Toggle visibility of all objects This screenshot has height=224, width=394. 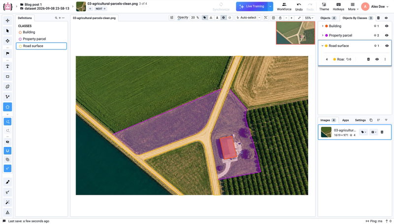click(x=386, y=18)
